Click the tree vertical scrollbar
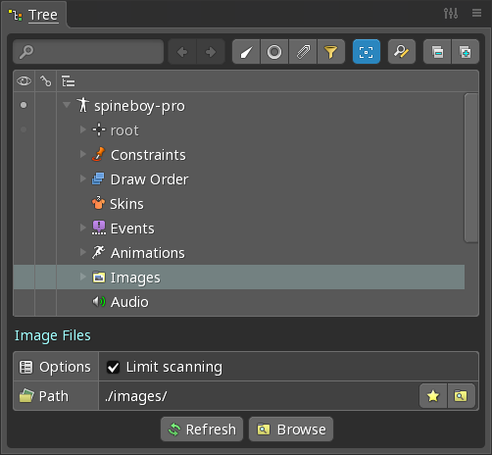Screen dimensions: 492x455 coord(471,168)
